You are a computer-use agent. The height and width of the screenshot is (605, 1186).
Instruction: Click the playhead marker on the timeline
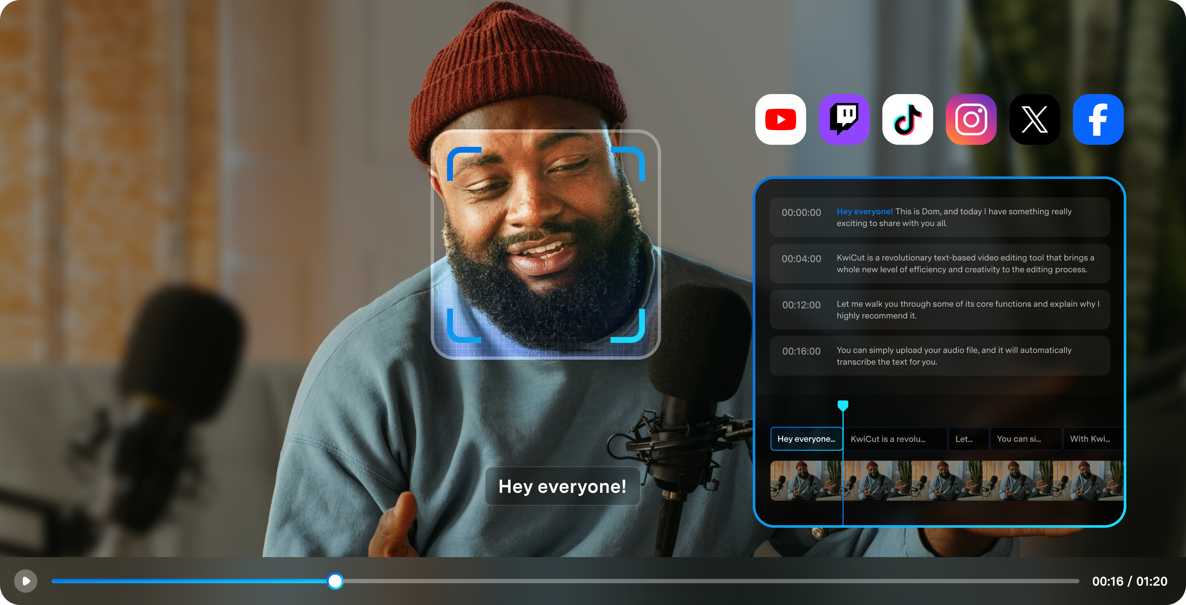coord(842,406)
